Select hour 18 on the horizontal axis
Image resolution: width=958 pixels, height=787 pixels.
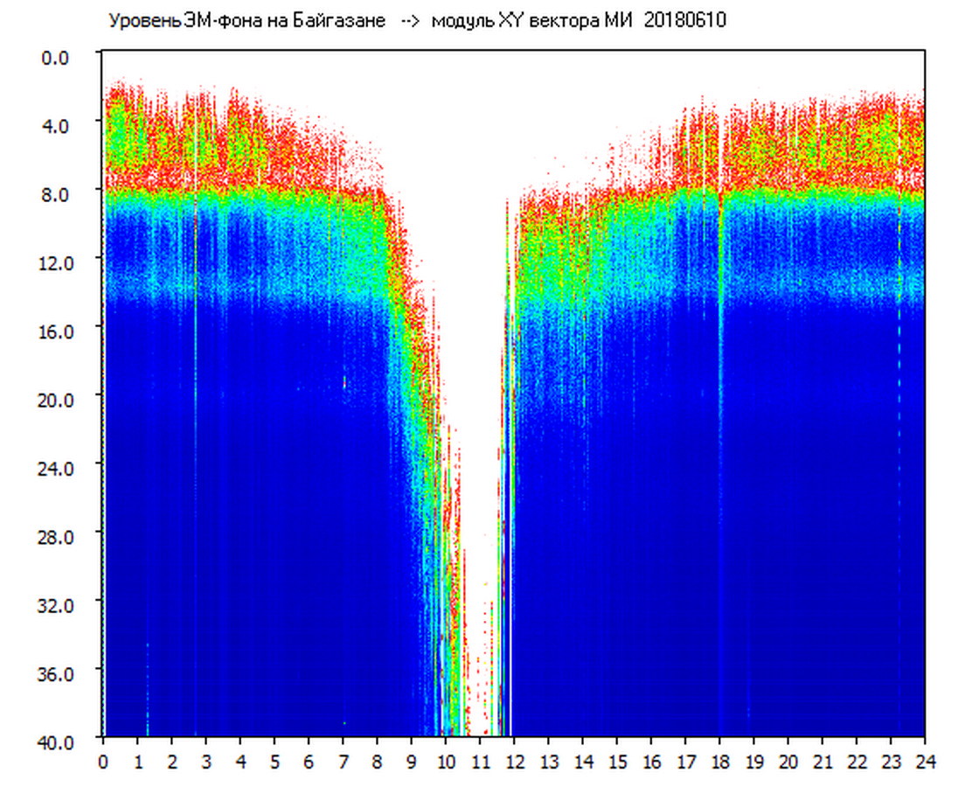pyautogui.click(x=719, y=762)
